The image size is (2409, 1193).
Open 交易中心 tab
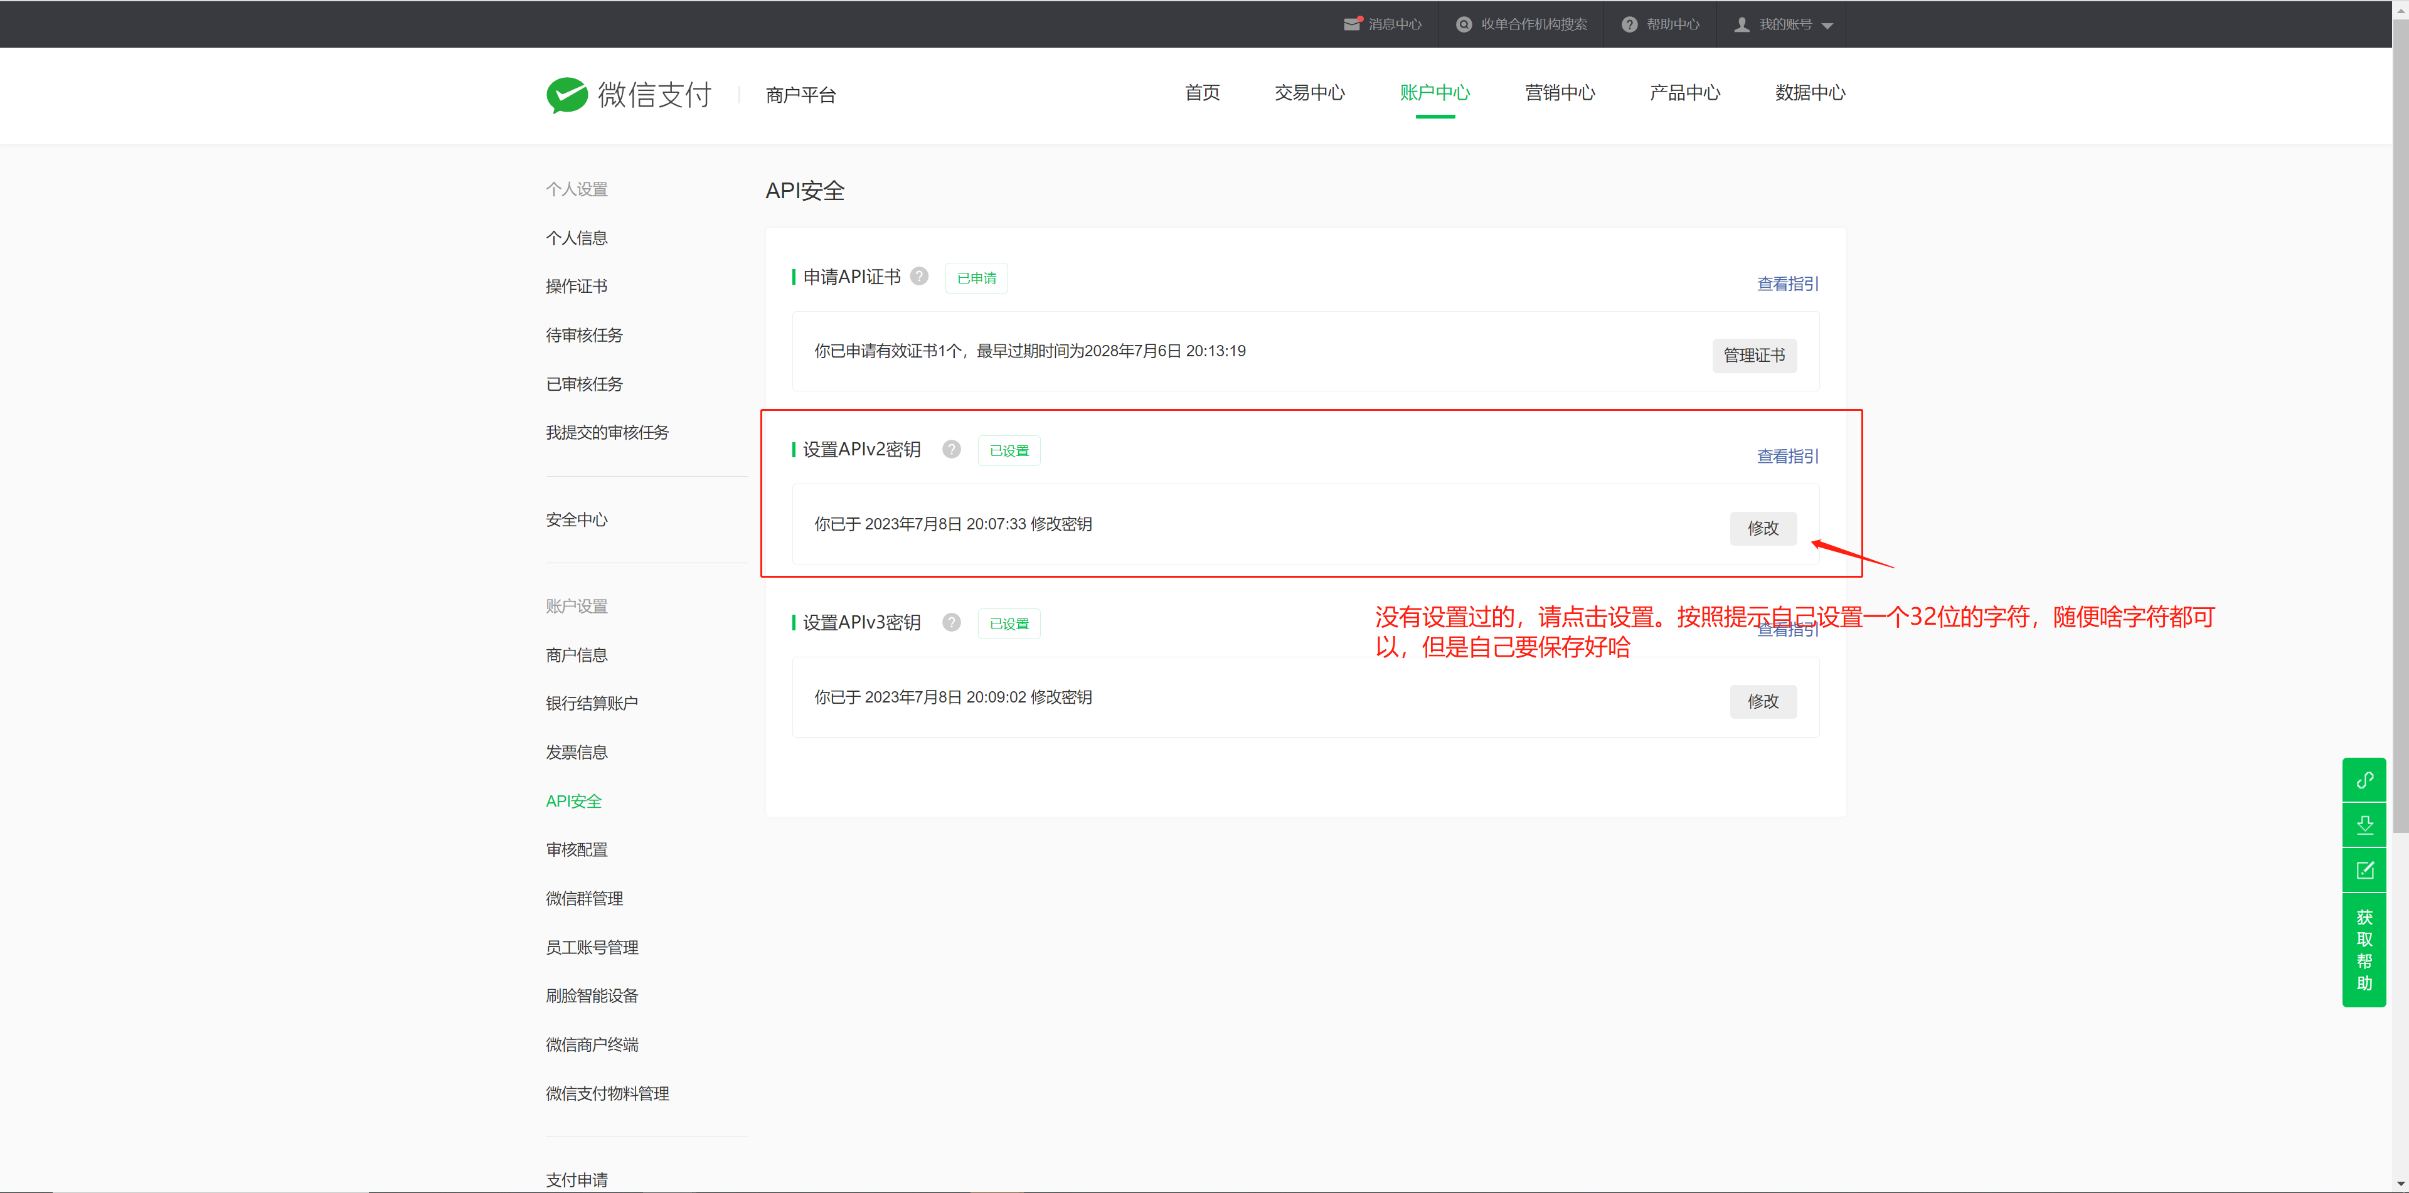coord(1309,93)
